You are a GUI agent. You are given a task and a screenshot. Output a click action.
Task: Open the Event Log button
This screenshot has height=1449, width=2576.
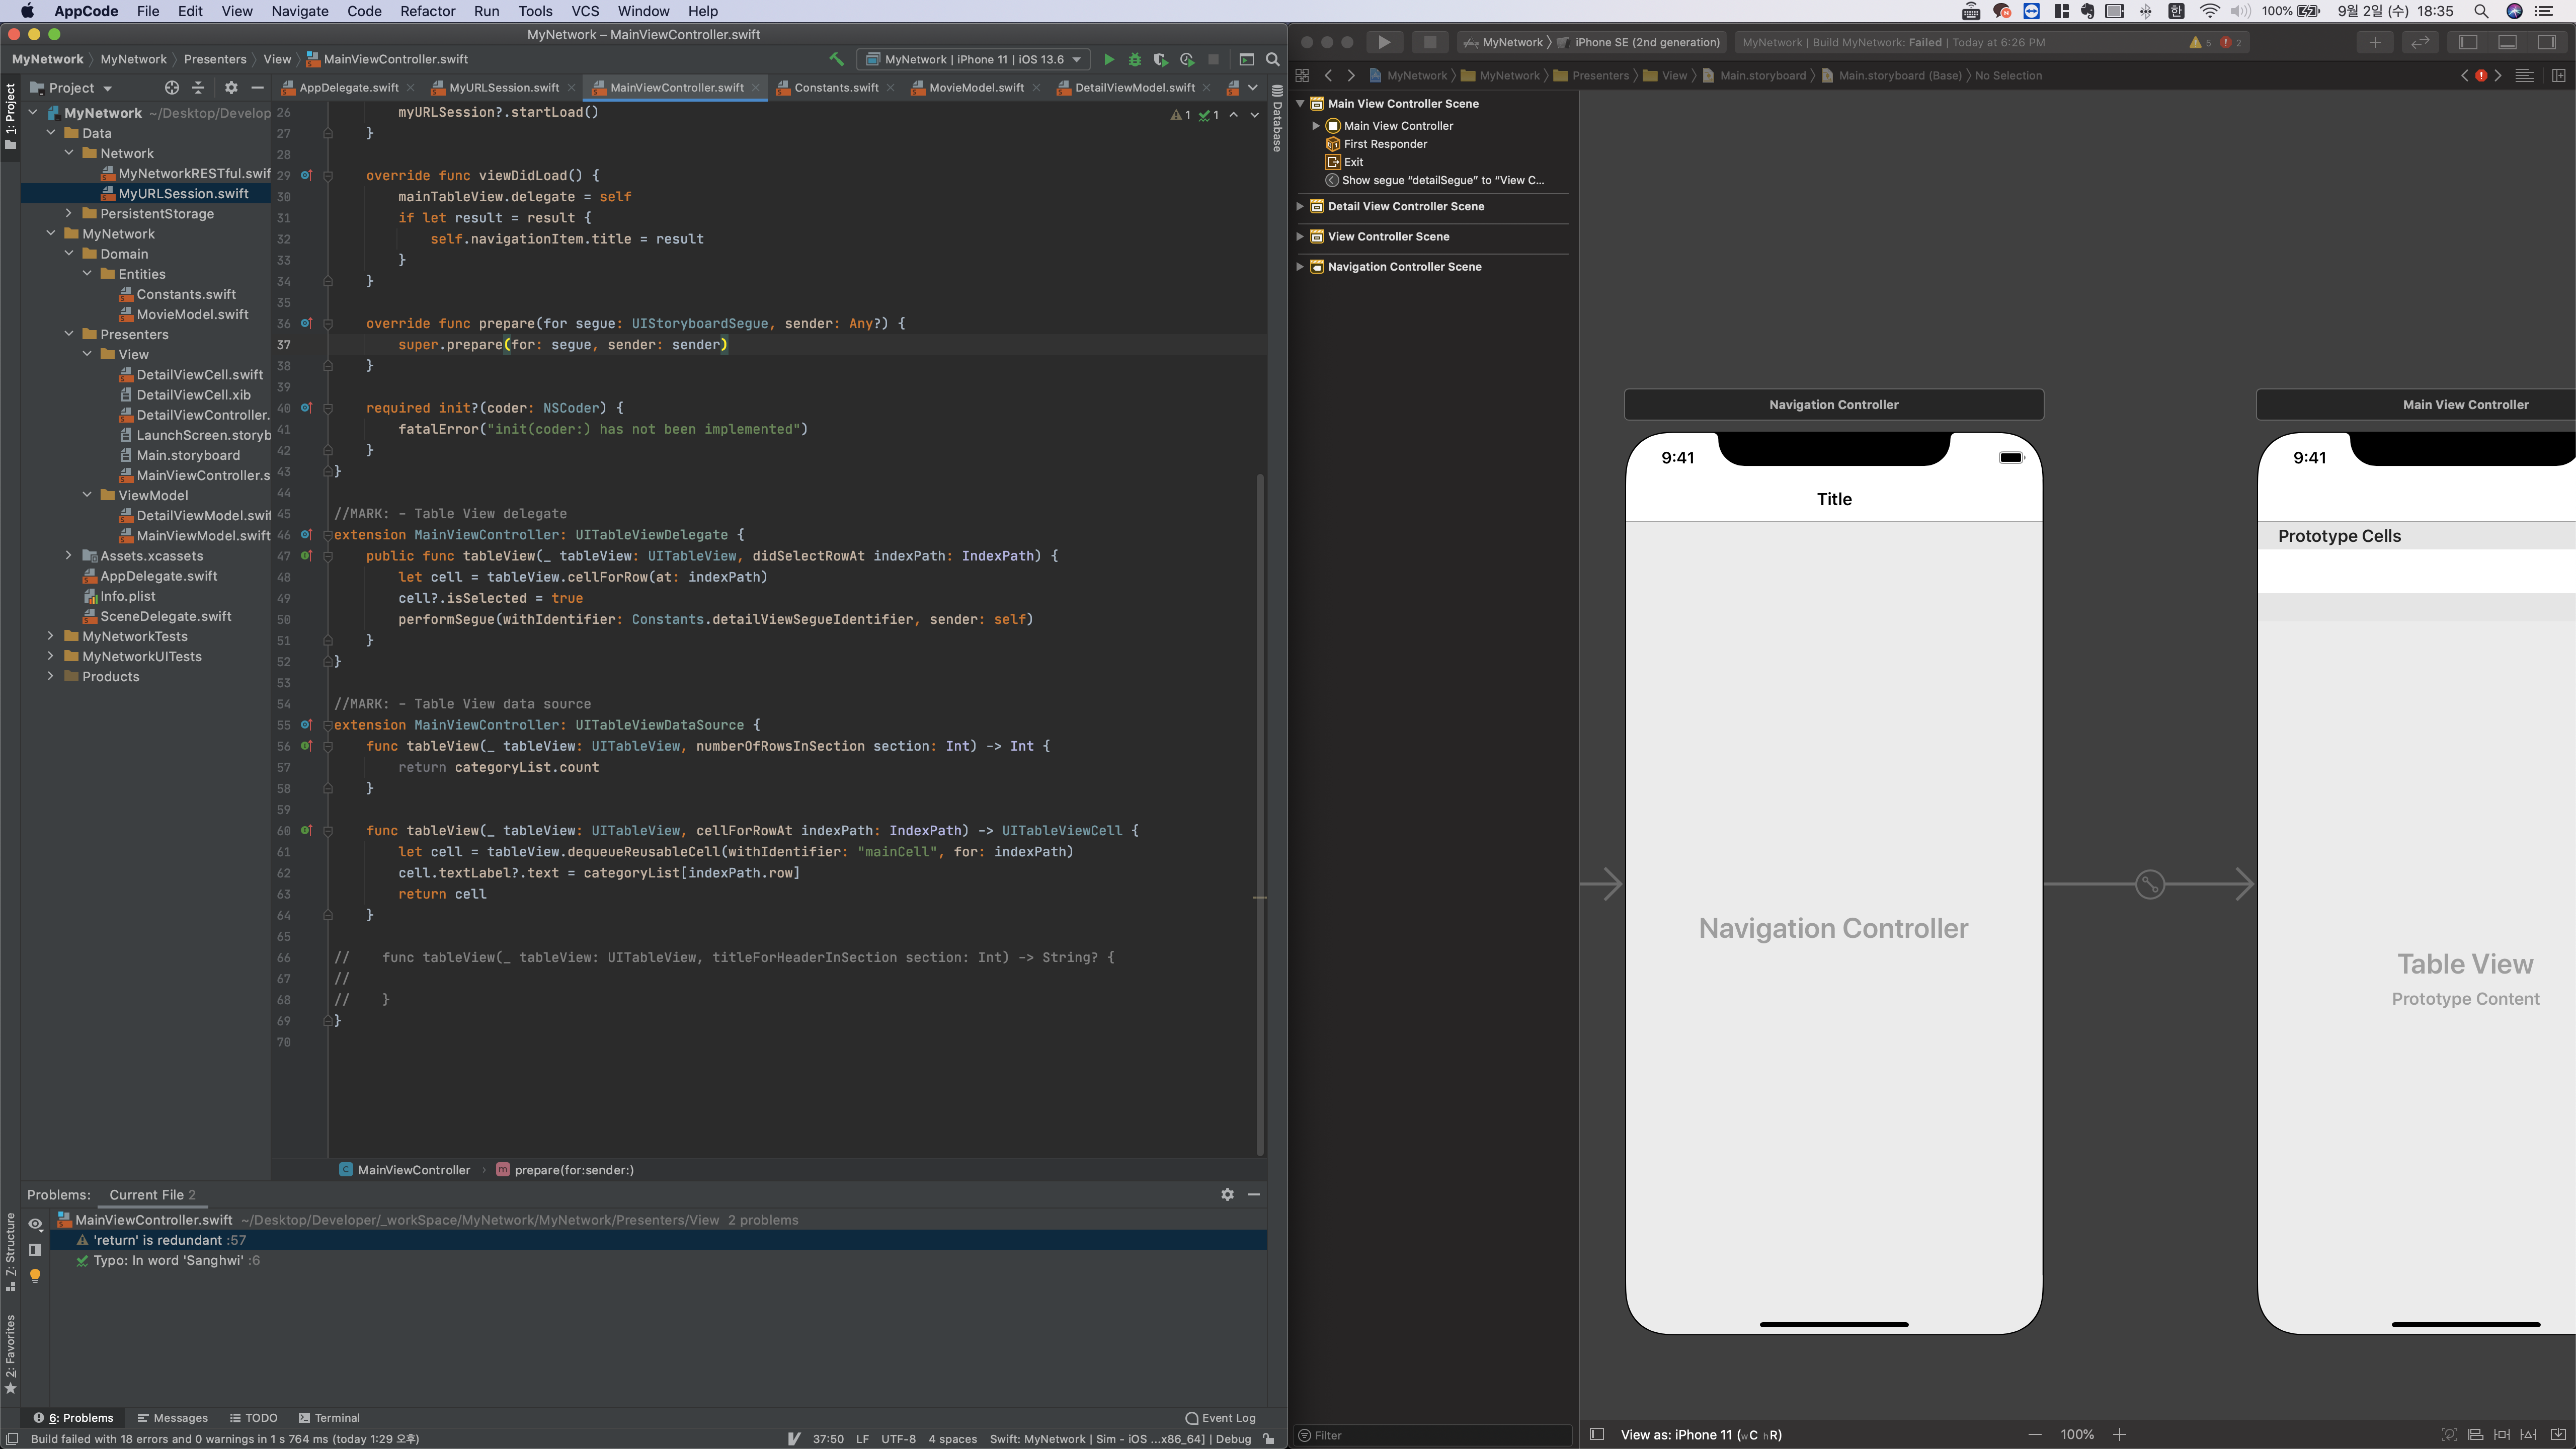(x=1220, y=1418)
